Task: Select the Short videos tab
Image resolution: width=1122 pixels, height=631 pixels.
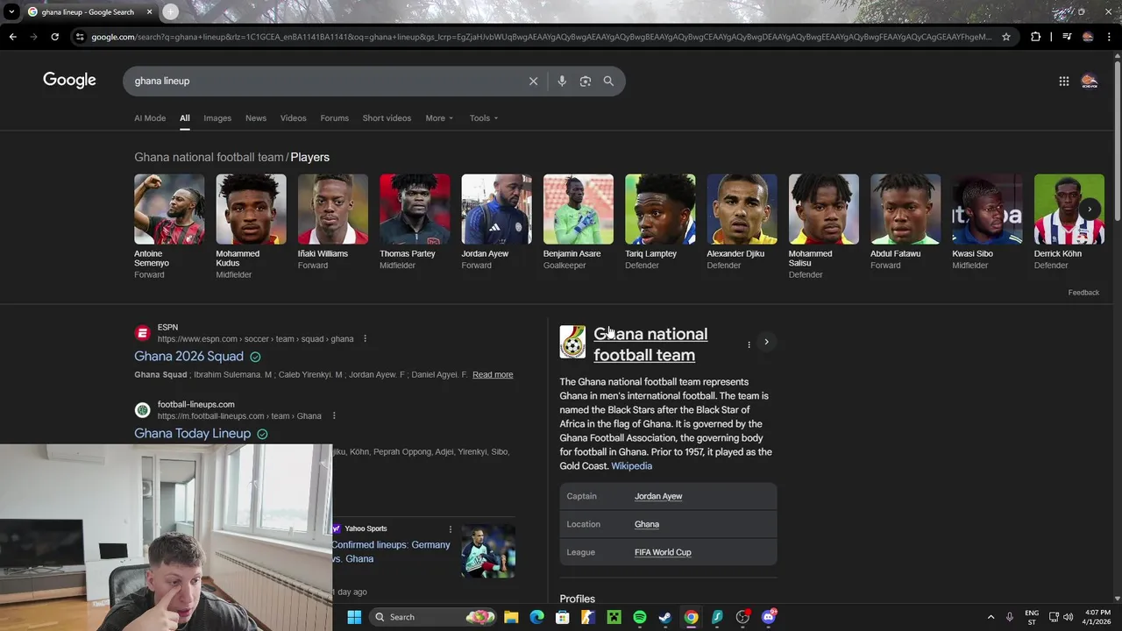Action: [387, 118]
